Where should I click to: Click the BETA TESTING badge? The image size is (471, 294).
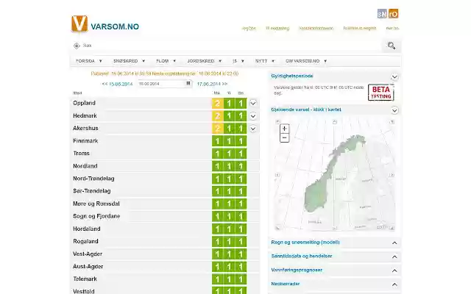click(x=381, y=93)
